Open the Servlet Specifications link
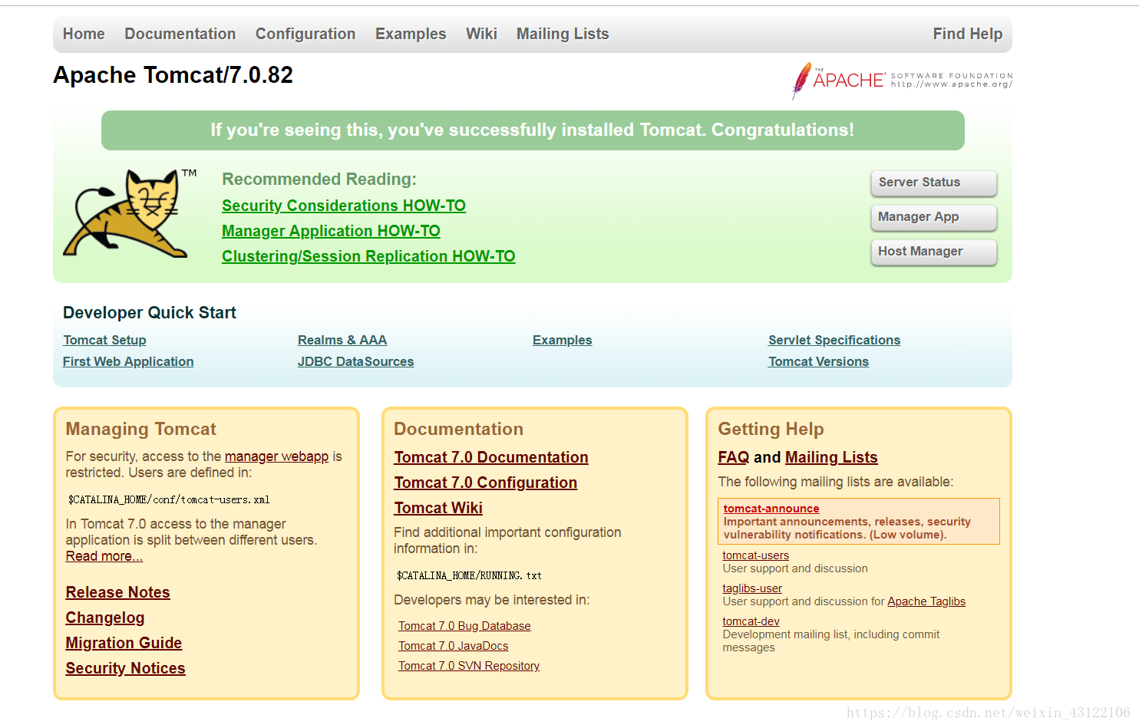The height and width of the screenshot is (728, 1139). pyautogui.click(x=834, y=340)
